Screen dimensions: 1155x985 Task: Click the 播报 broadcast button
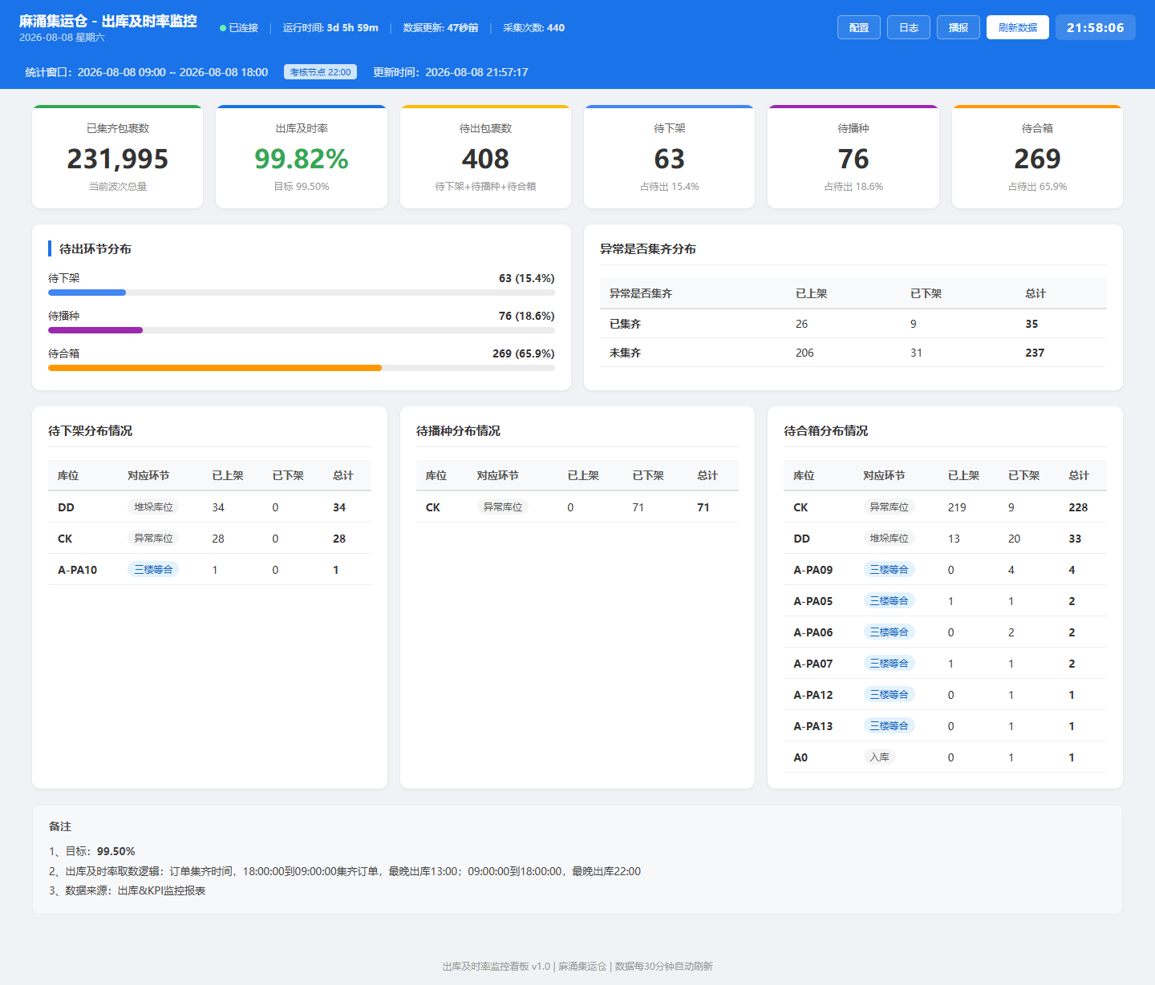click(958, 27)
